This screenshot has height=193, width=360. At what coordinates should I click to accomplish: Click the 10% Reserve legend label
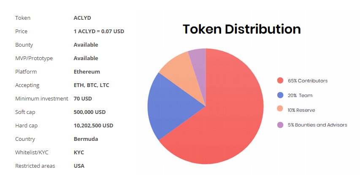point(301,110)
